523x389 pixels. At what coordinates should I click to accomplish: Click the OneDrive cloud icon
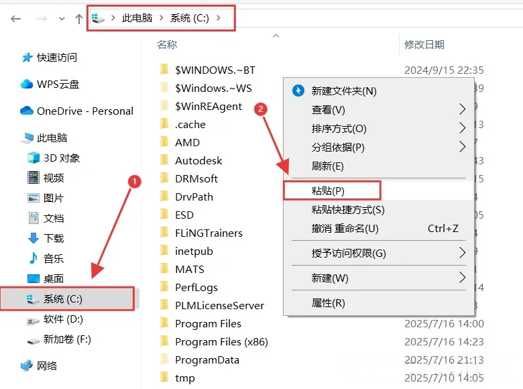pos(27,111)
